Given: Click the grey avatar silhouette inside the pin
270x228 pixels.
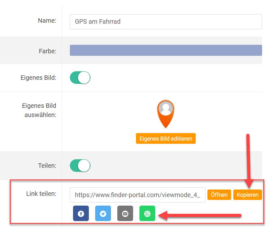Looking at the screenshot, I should (166, 108).
